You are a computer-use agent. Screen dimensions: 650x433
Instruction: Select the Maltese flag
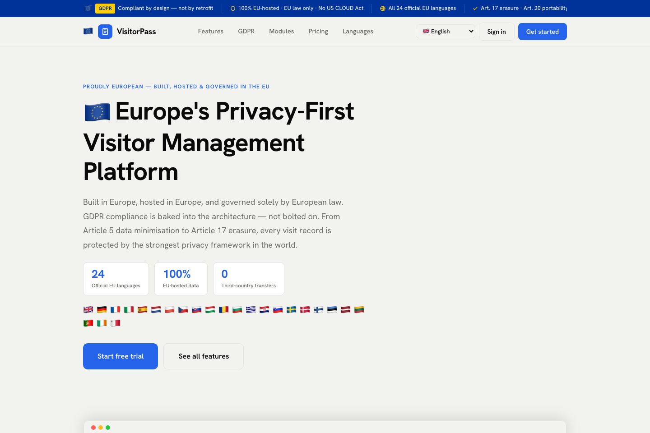[x=116, y=323]
